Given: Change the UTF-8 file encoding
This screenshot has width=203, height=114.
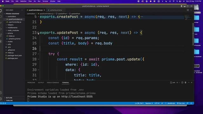Looking at the screenshot, I should 157,103.
